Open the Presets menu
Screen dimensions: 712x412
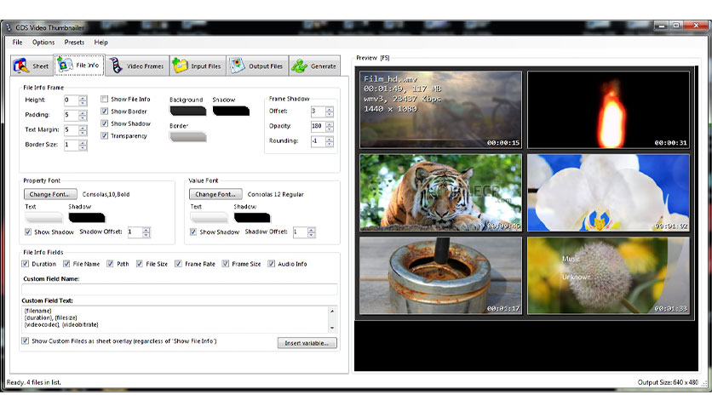[x=74, y=43]
